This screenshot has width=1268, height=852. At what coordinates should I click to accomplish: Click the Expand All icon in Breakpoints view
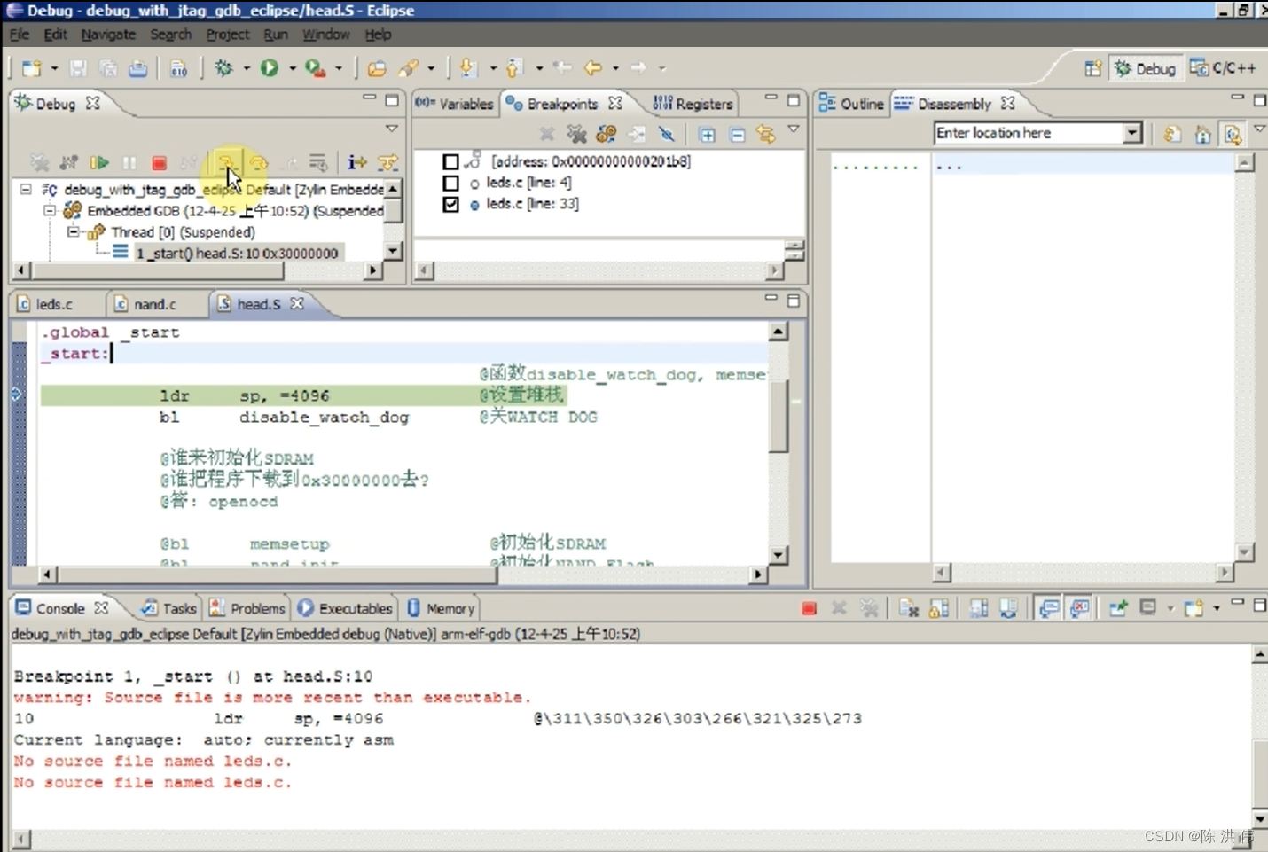click(707, 135)
